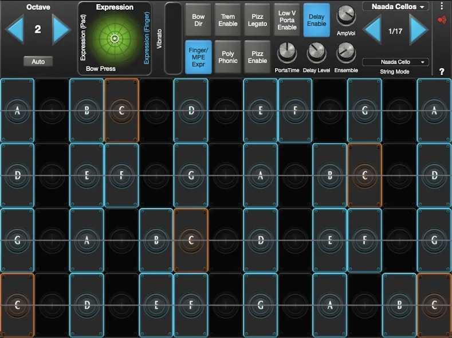The width and height of the screenshot is (452, 338).
Task: Play the rightmost A pad in first row
Action: coord(434,111)
